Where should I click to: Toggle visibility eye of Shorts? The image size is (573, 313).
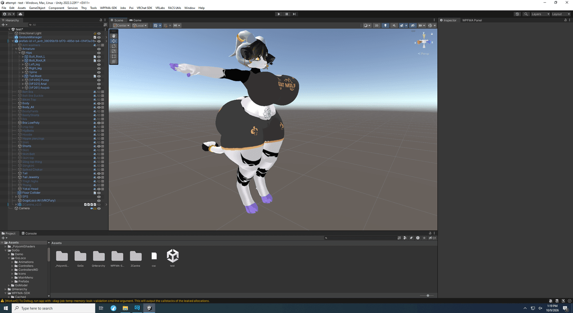pos(99,146)
